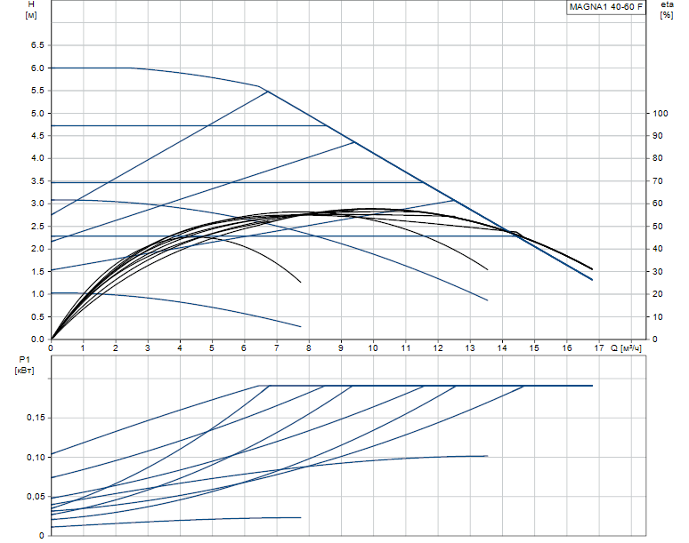Select the 1.5 value on the head axis
Image resolution: width=689 pixels, height=543 pixels.
coord(37,272)
